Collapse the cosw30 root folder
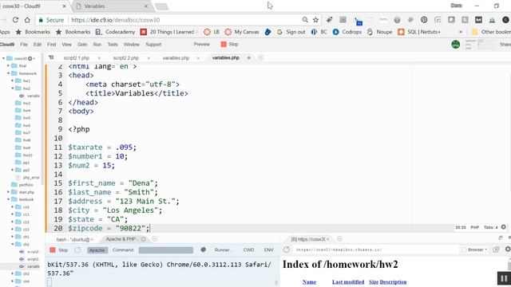 tap(3, 58)
